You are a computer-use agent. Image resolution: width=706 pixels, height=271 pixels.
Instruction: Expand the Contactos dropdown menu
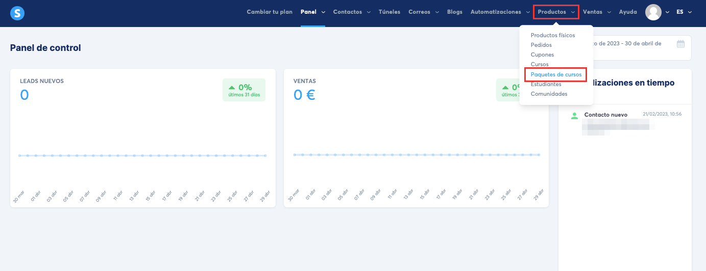(x=351, y=12)
